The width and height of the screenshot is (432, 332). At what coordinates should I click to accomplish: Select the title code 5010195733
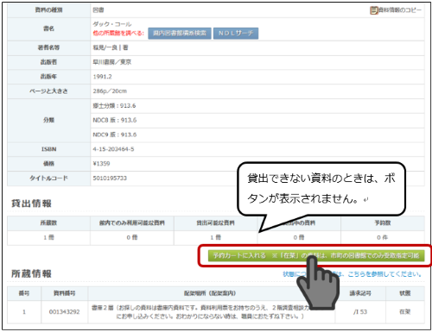pos(110,179)
